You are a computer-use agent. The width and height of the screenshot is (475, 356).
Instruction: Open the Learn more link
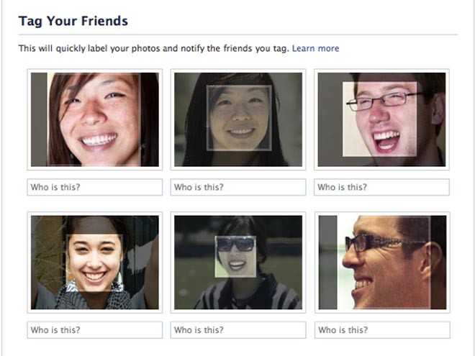point(315,48)
